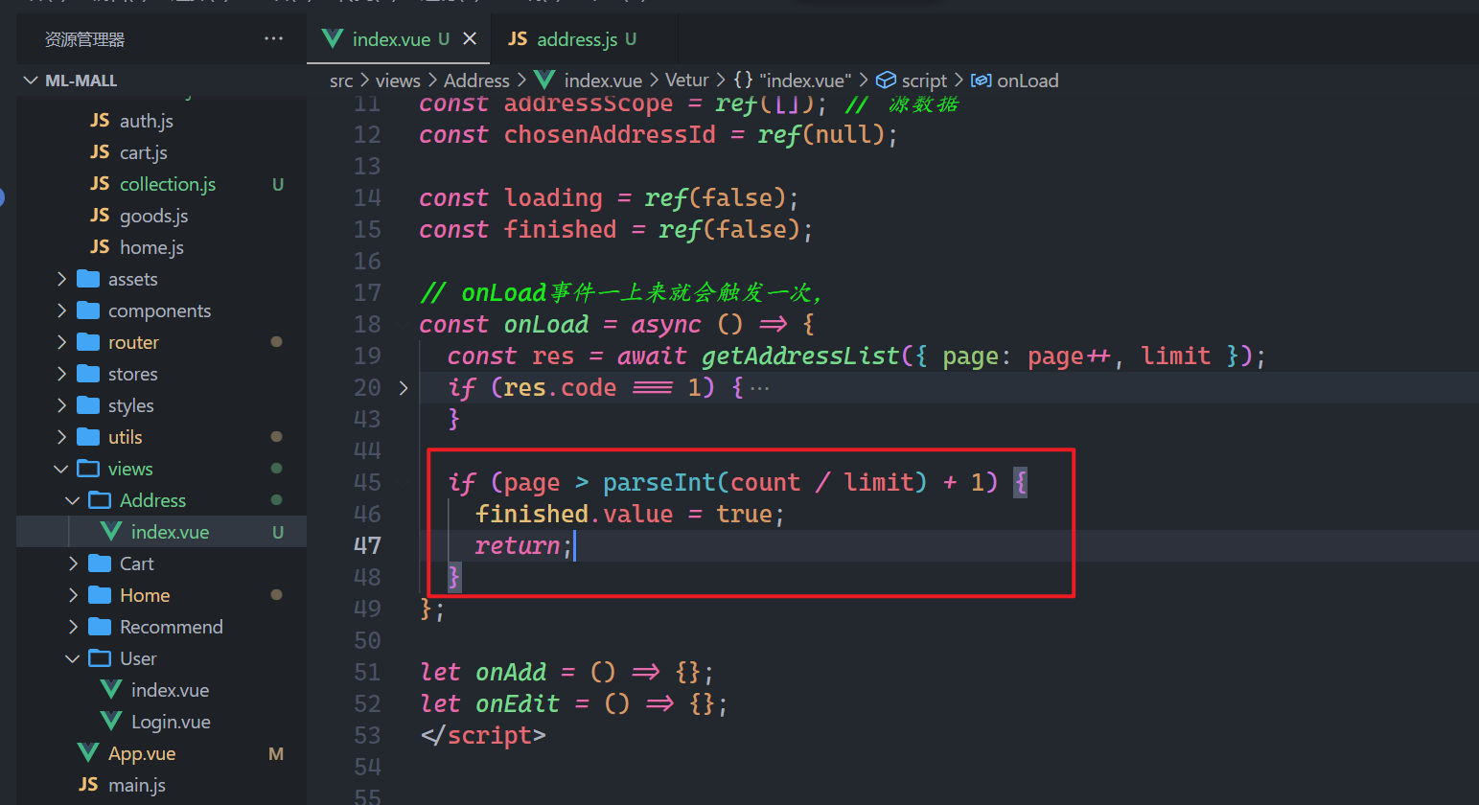This screenshot has height=805, width=1479.
Task: Click 'parseInt' on line 45
Action: [x=659, y=483]
